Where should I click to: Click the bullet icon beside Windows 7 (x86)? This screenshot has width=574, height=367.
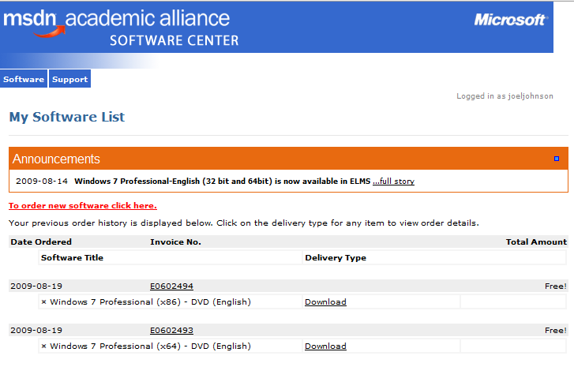[44, 302]
